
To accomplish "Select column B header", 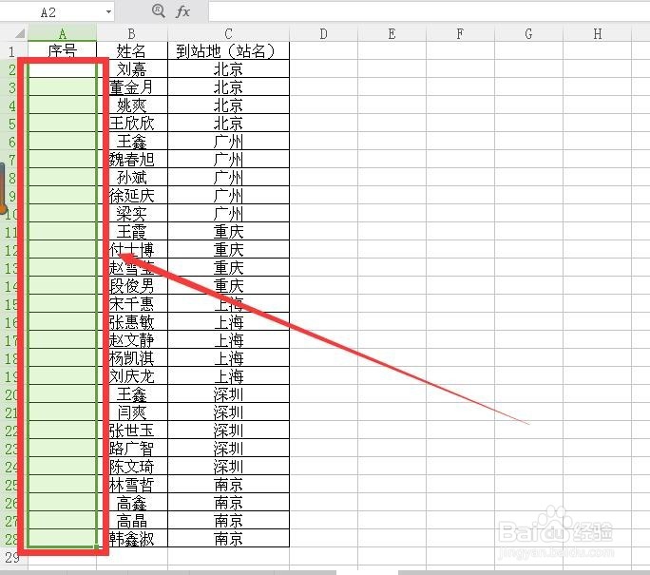I will tap(132, 33).
